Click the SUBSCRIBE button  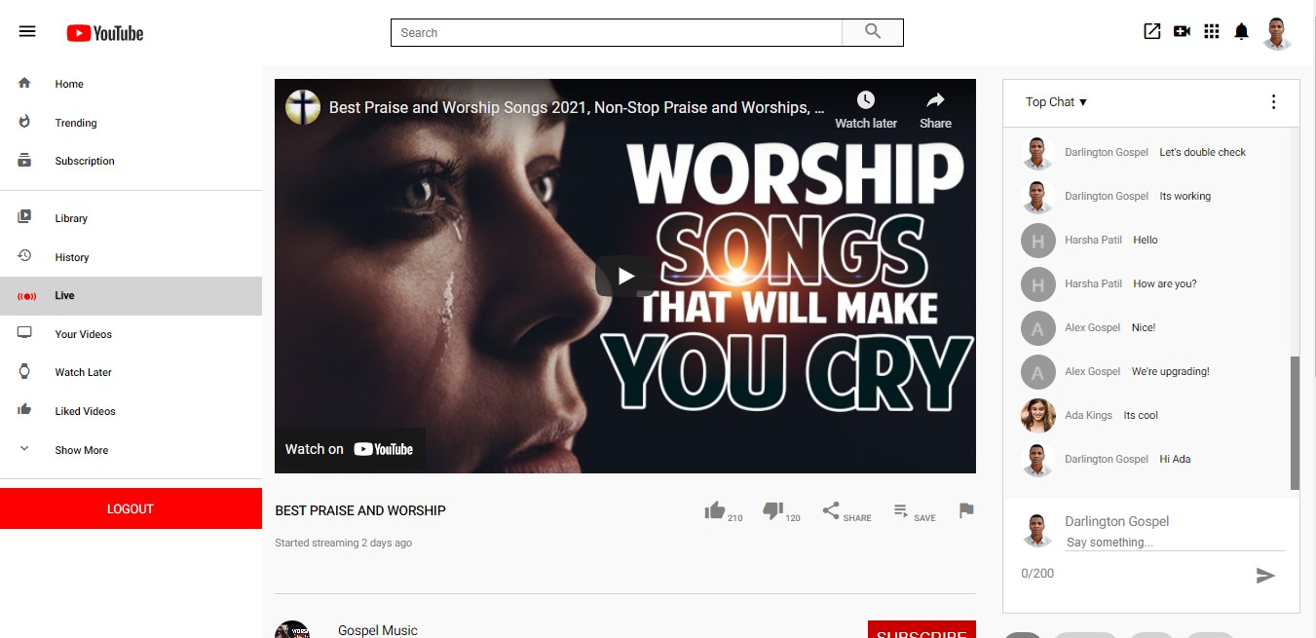click(x=921, y=629)
